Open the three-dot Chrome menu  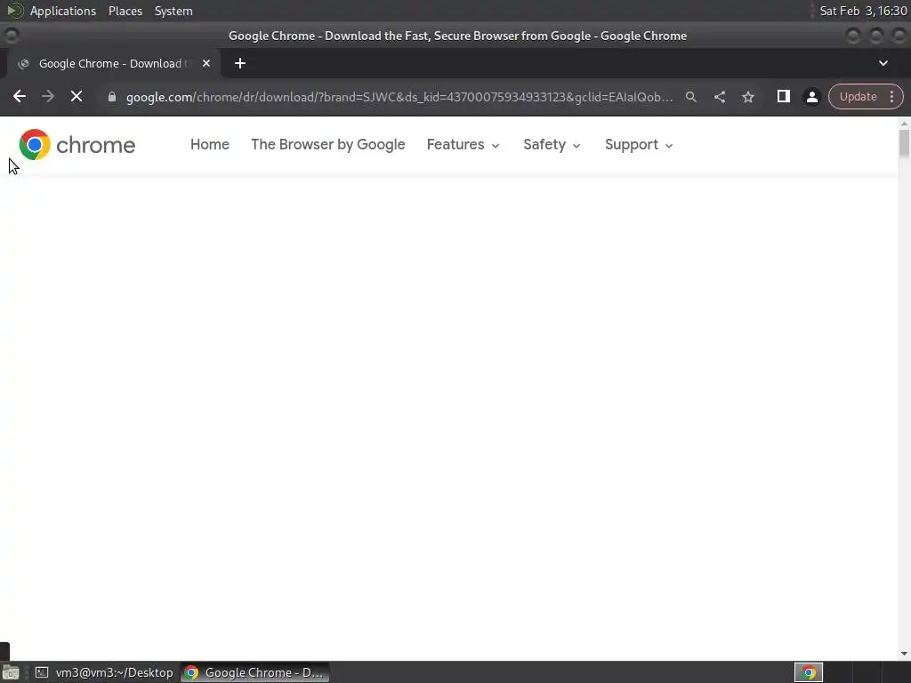[891, 97]
